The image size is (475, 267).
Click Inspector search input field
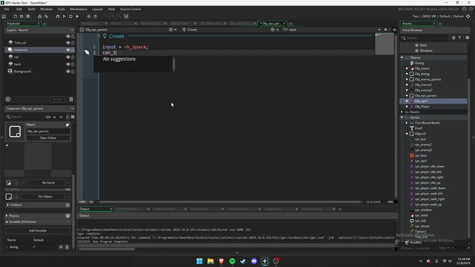25,117
